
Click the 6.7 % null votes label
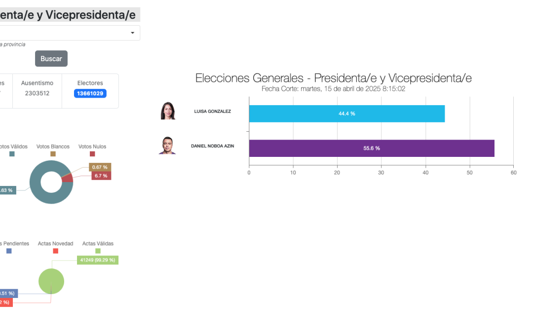(x=101, y=176)
